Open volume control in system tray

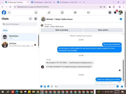[106, 92]
